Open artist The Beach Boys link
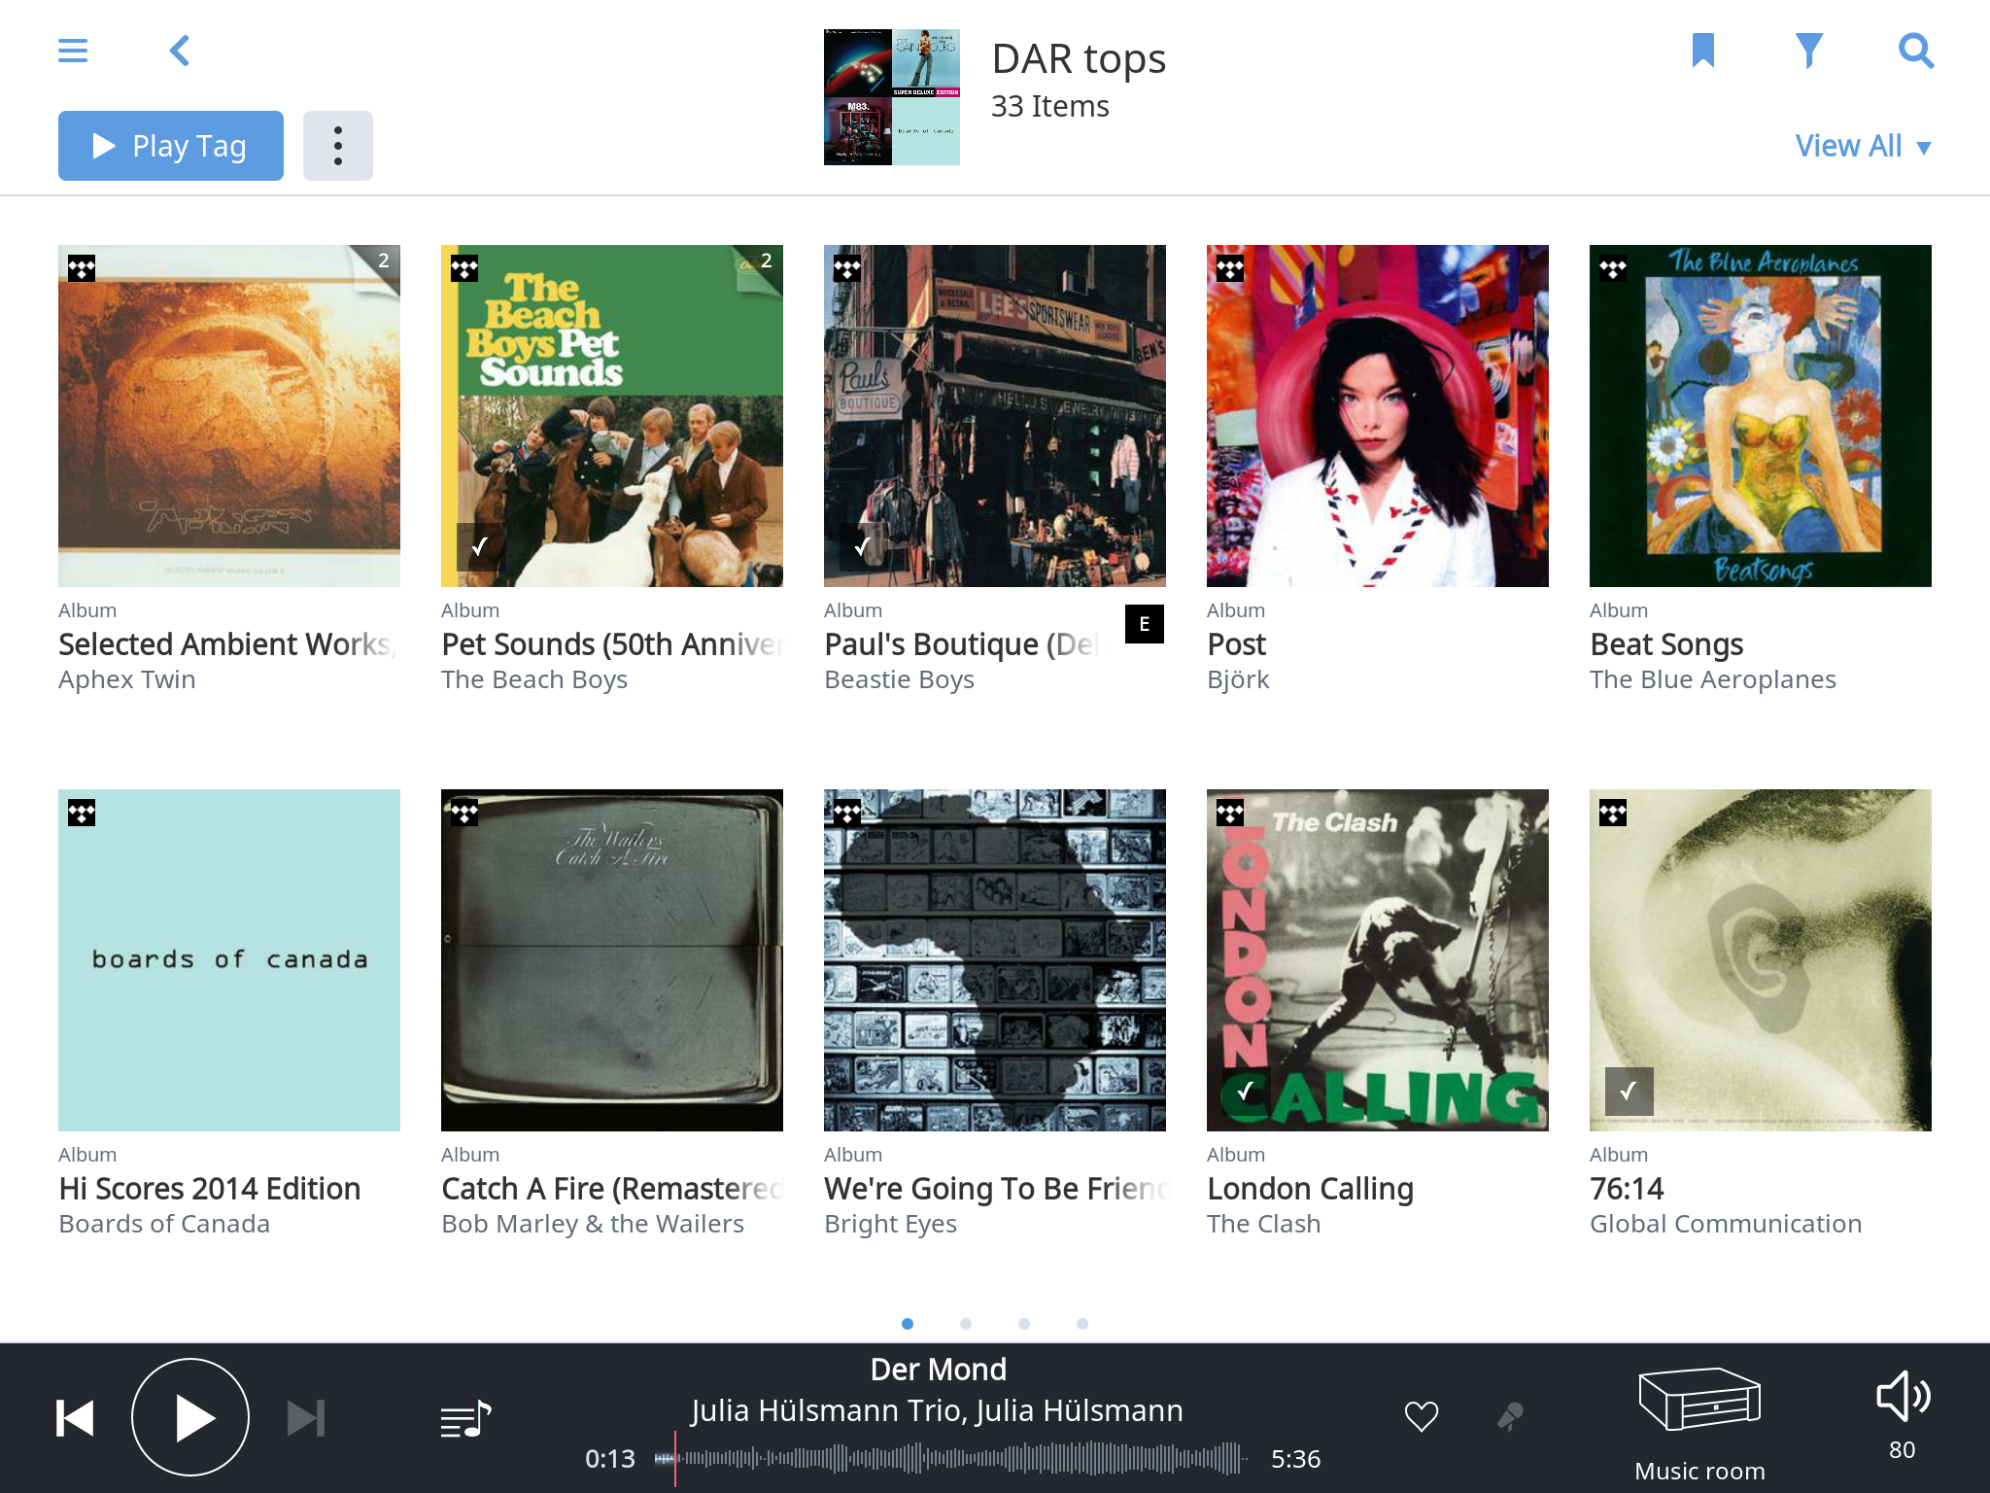Viewport: 1990px width, 1493px height. (534, 679)
